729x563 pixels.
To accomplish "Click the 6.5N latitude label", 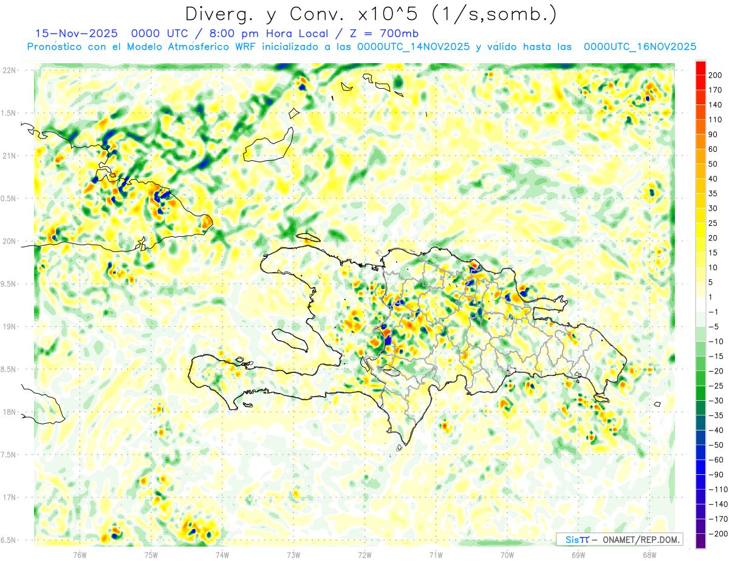I will (x=9, y=540).
